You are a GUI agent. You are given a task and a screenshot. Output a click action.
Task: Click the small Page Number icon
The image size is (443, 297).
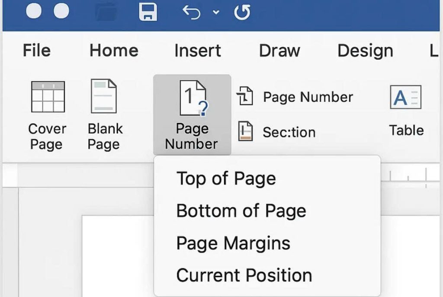pos(245,96)
